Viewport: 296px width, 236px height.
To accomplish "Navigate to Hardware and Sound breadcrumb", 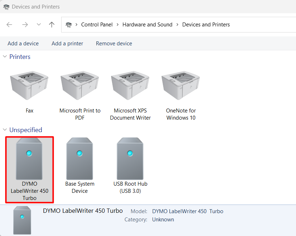I will [147, 25].
